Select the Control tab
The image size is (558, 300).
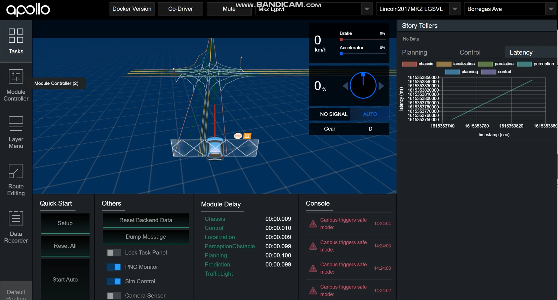(470, 52)
